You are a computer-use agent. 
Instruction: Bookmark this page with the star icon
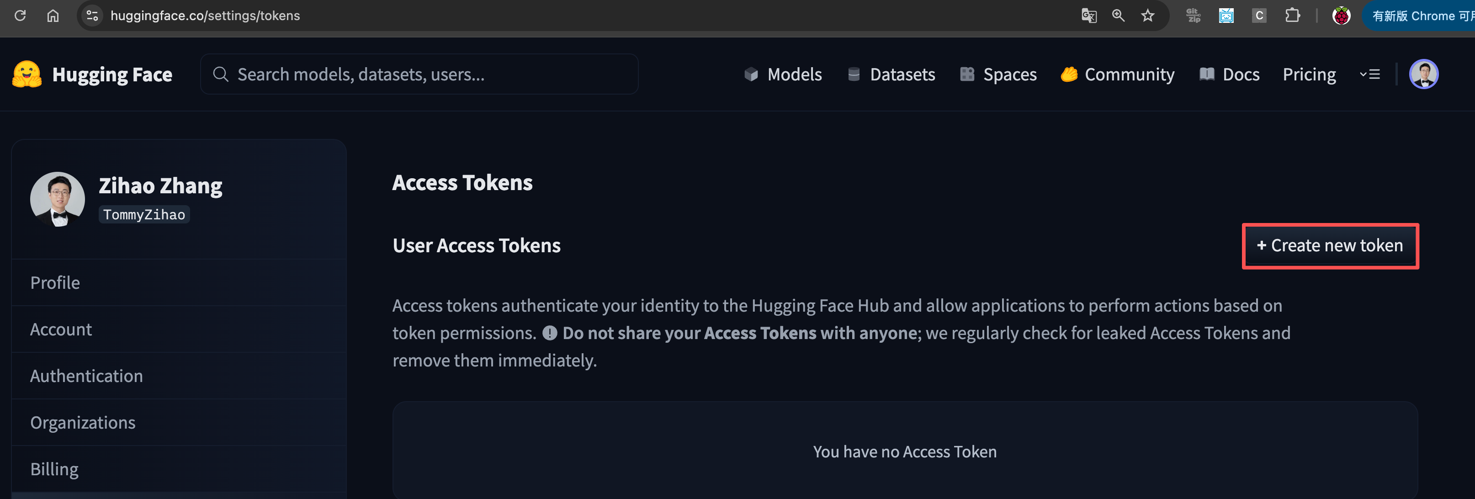pos(1147,16)
